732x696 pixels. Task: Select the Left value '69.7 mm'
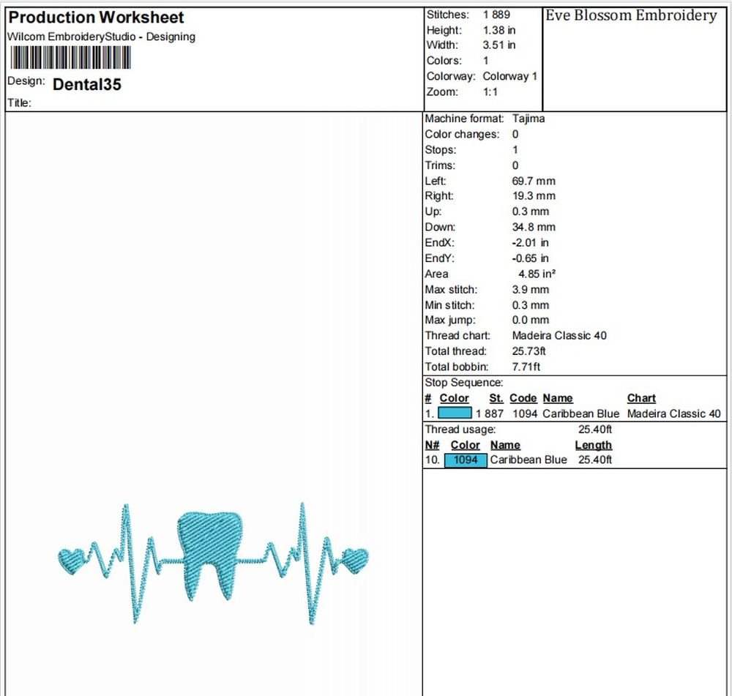click(x=534, y=181)
